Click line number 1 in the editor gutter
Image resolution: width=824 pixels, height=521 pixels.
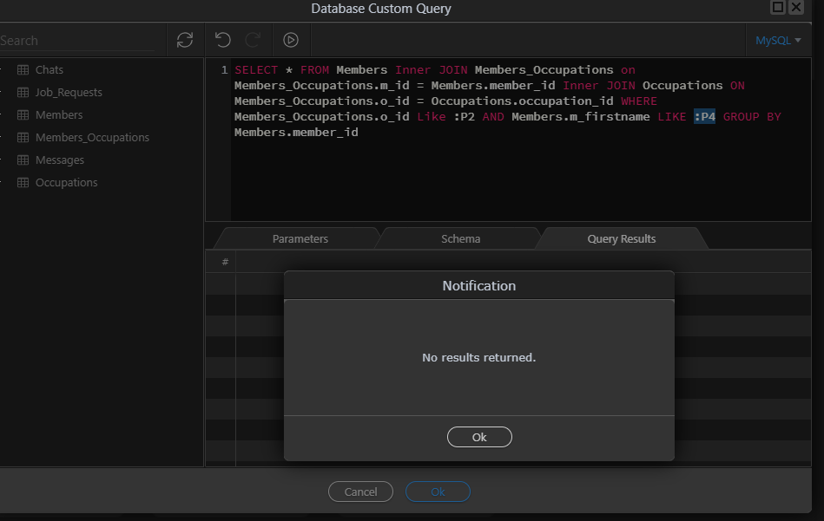(x=224, y=69)
